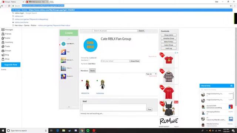Click the address bar URL
The image size is (237, 133).
click(43, 6)
